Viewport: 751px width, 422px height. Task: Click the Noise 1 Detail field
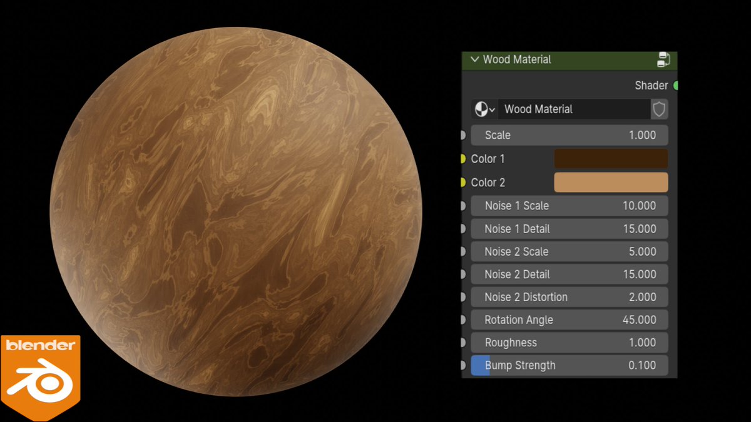[x=569, y=229]
